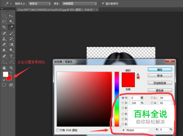Select the L lightness radio button
Screen dimensions: 183x136
[x=152, y=98]
